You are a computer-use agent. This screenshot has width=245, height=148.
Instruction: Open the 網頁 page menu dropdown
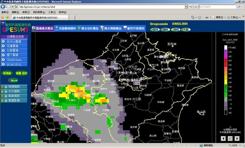[225, 18]
